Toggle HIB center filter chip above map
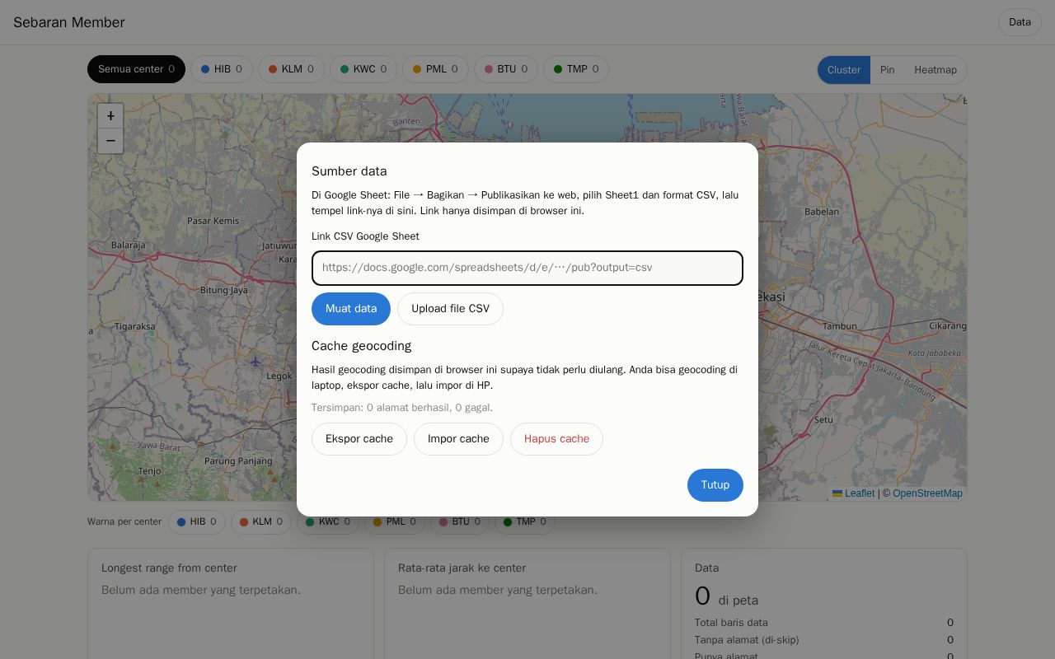 (x=222, y=69)
